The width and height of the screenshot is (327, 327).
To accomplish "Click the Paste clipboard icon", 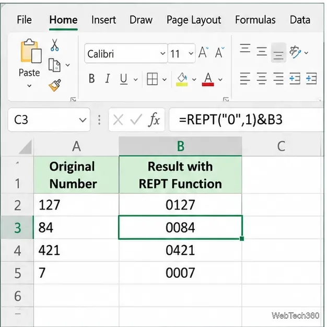I will click(31, 51).
